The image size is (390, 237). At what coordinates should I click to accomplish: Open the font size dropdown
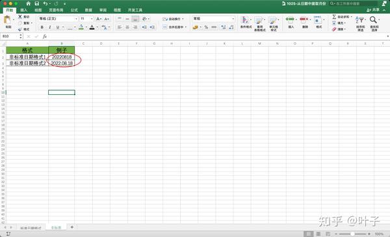(92, 19)
